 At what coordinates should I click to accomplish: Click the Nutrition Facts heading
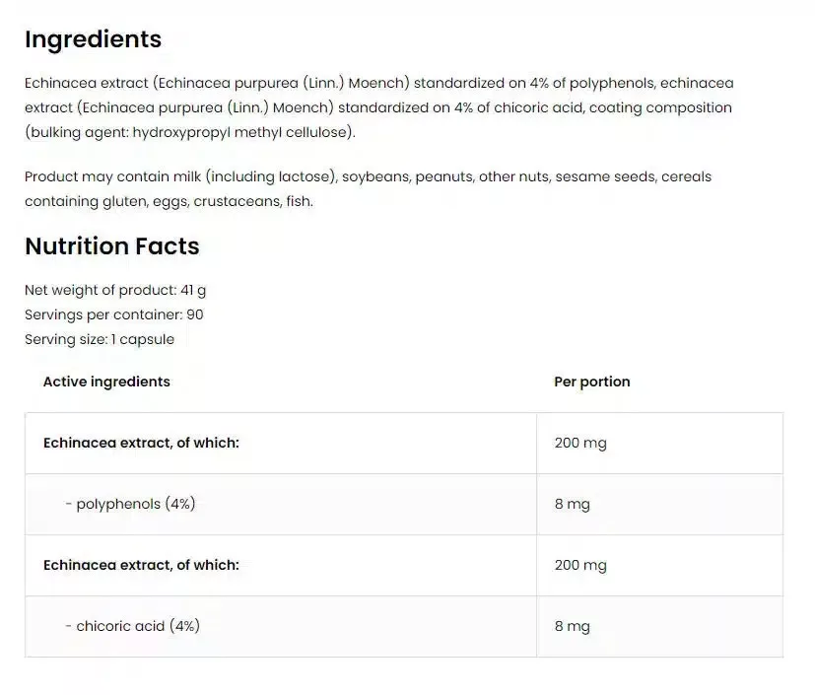[111, 246]
